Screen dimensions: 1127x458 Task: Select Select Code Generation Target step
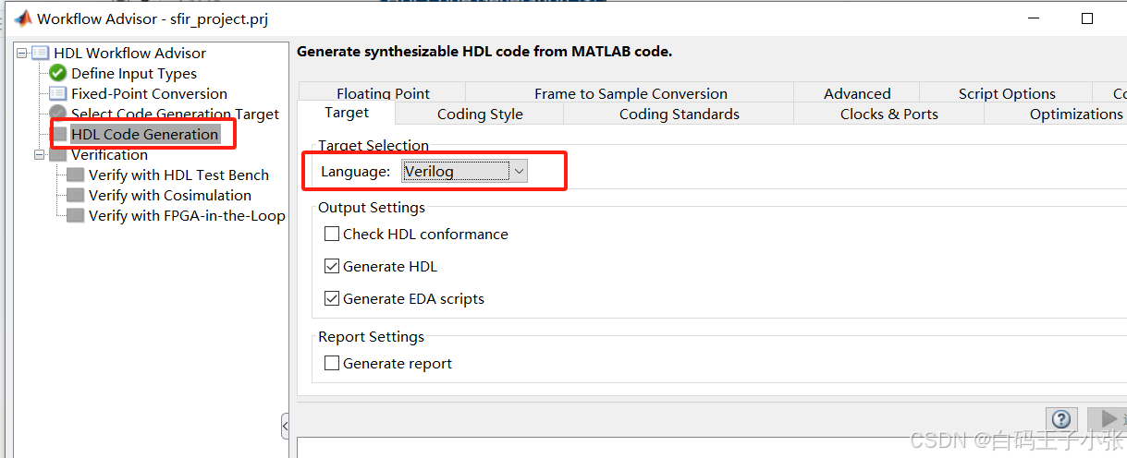(x=175, y=114)
